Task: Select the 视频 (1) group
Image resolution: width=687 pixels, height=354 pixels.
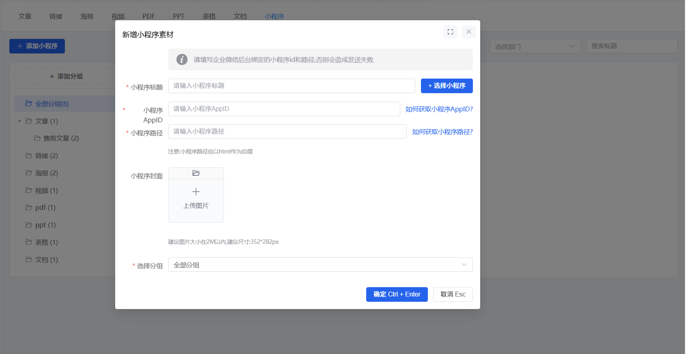Action: [47, 190]
